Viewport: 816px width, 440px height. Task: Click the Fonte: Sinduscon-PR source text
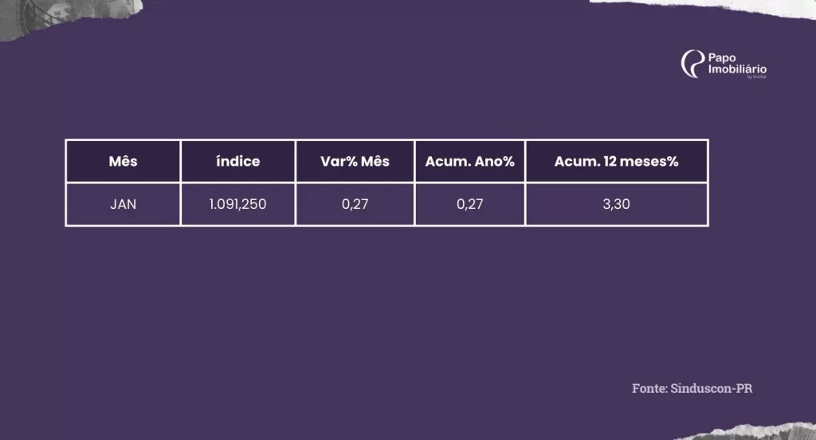click(x=692, y=388)
